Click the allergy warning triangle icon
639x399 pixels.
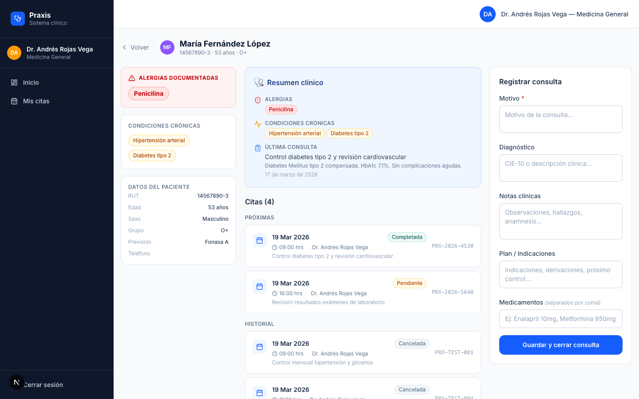[132, 78]
